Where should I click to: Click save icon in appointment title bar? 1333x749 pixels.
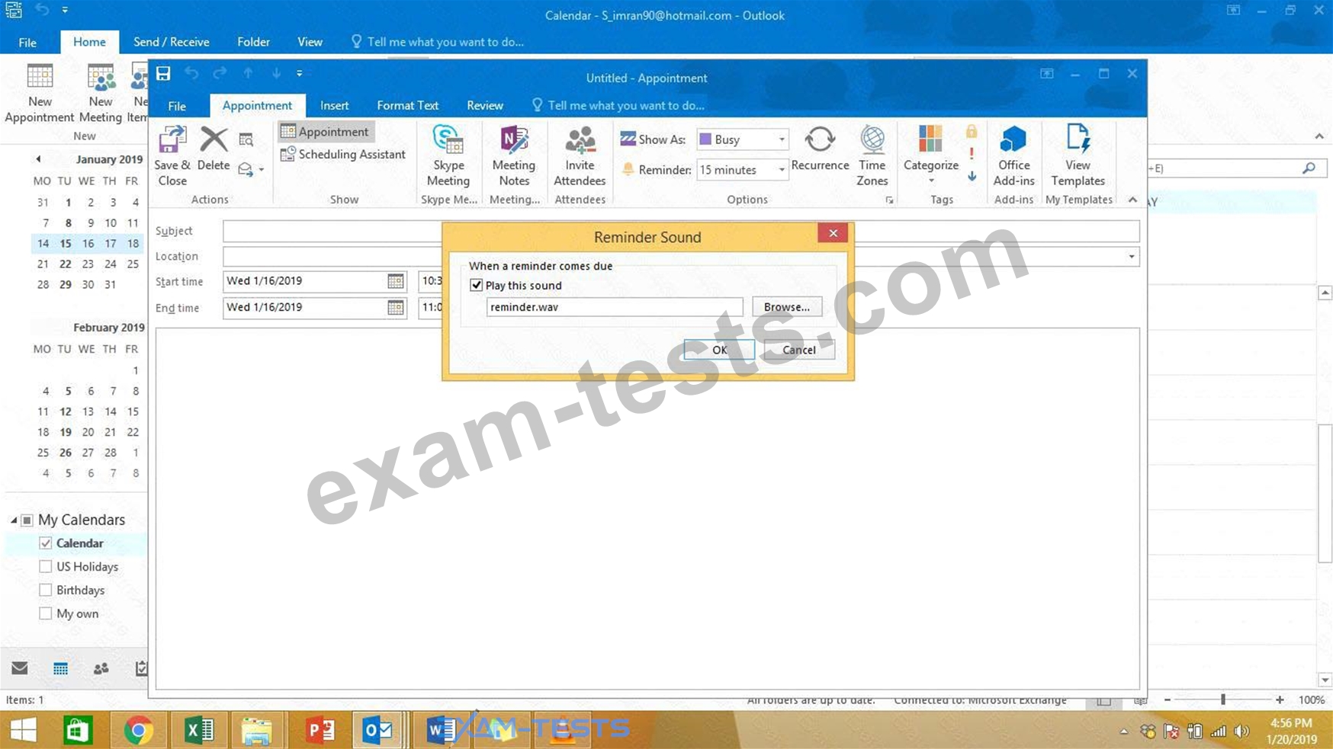pyautogui.click(x=163, y=73)
